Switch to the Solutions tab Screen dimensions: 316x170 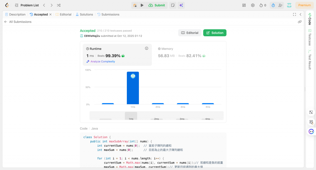click(x=84, y=14)
